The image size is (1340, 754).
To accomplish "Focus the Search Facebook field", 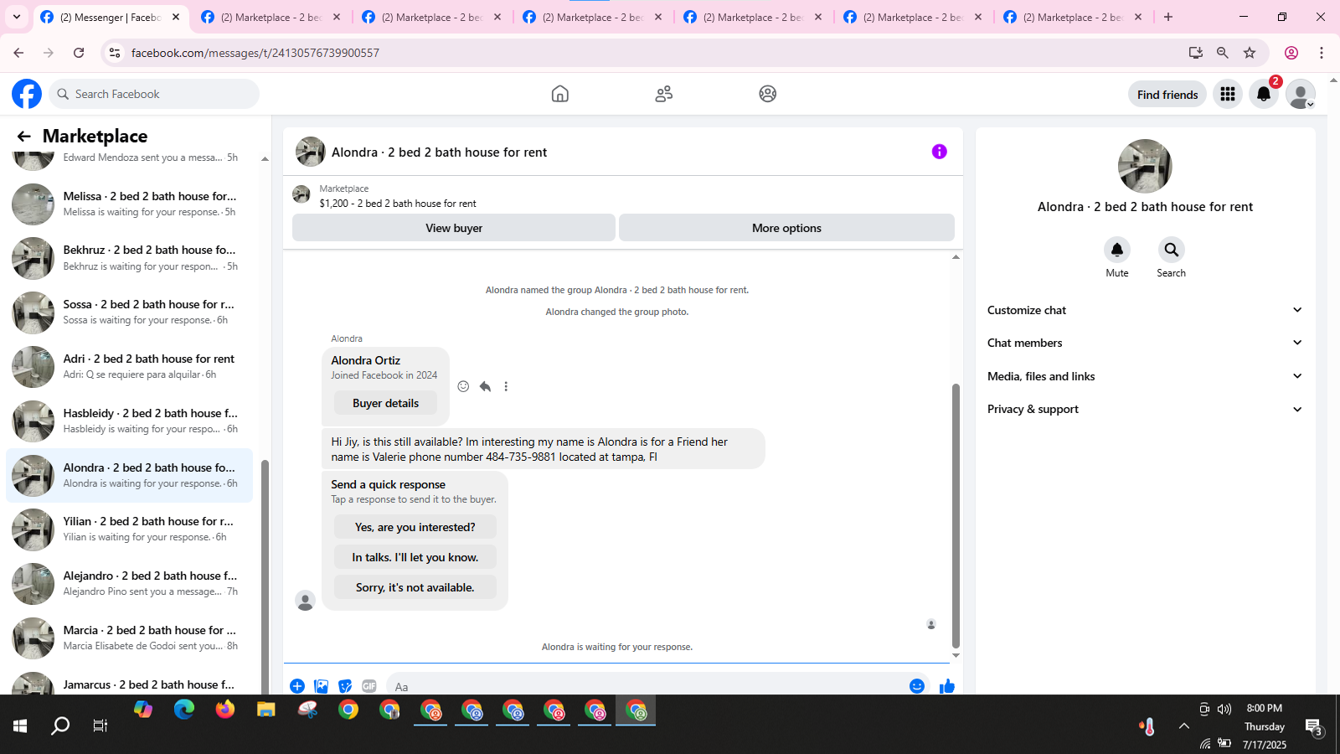I will tap(154, 94).
